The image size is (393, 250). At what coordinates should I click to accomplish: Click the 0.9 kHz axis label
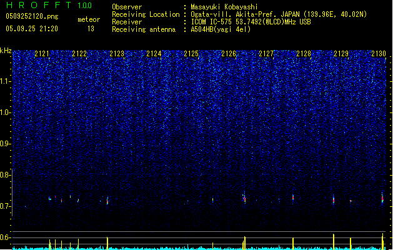5,144
